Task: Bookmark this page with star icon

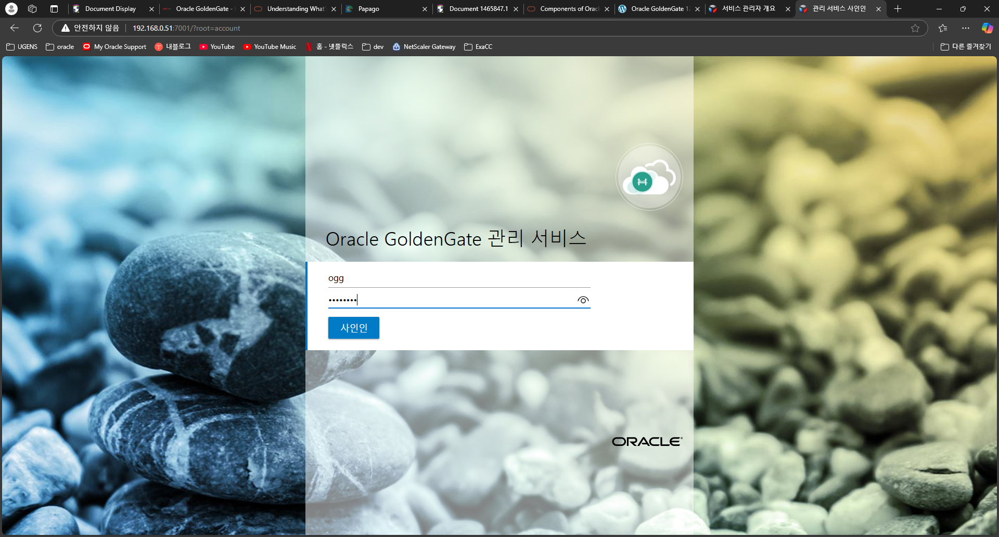Action: coord(915,28)
